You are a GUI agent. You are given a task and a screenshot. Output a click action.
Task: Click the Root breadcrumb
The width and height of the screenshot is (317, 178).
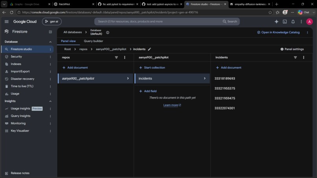pos(68,49)
